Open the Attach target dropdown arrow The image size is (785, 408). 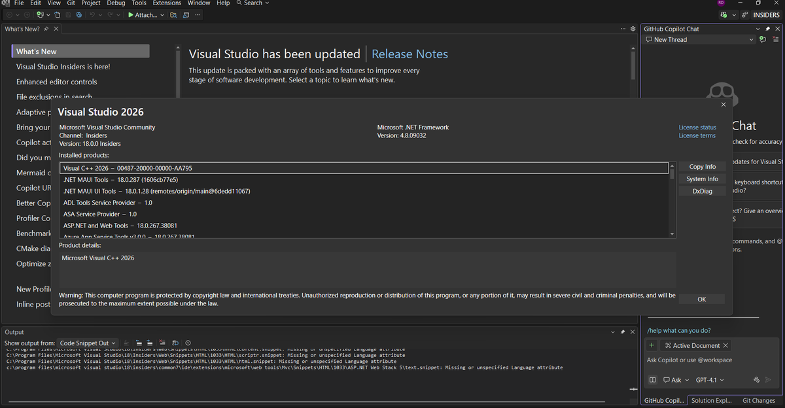coord(162,15)
